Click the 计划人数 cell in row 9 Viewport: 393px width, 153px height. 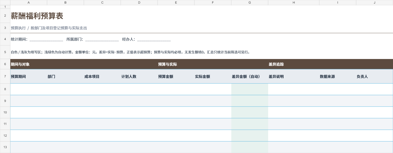(x=139, y=101)
